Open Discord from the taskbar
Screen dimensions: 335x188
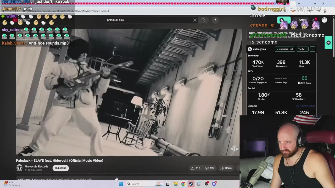point(214,184)
